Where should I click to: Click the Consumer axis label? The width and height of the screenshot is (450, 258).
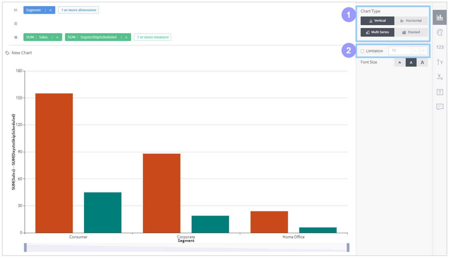tap(79, 237)
